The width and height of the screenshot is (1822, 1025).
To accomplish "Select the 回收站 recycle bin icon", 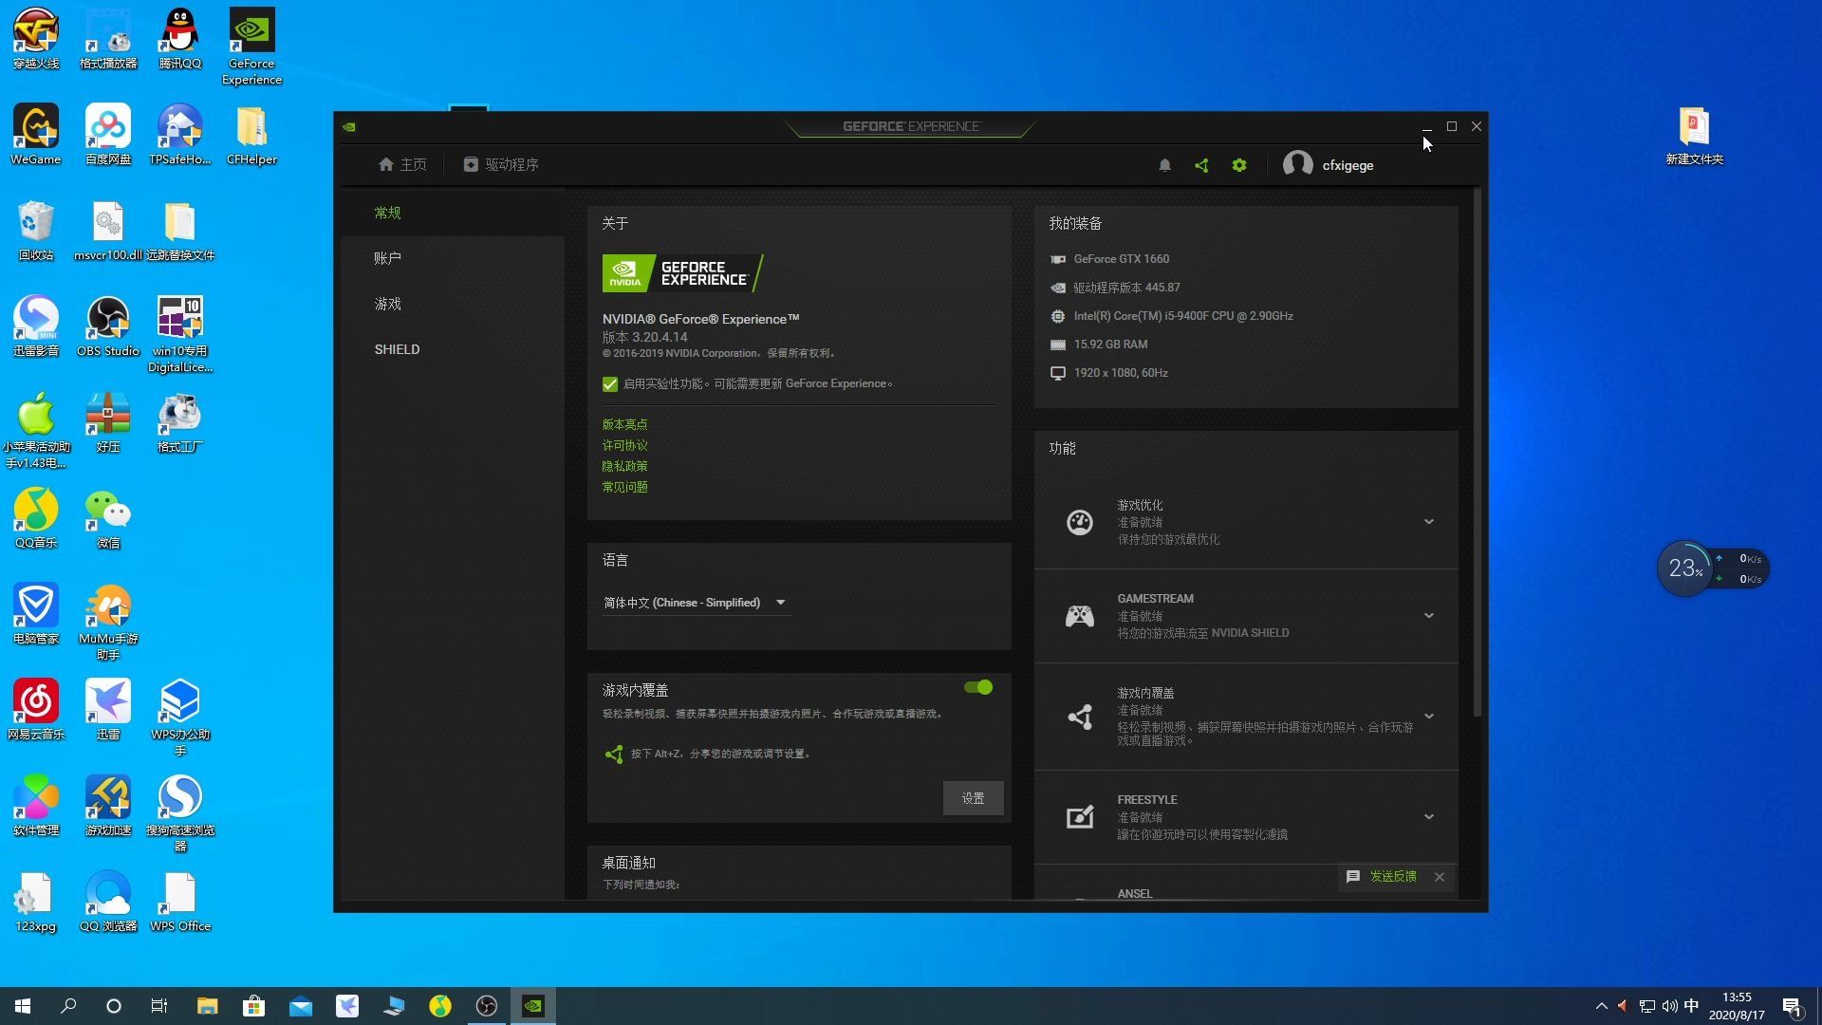I will coord(36,231).
